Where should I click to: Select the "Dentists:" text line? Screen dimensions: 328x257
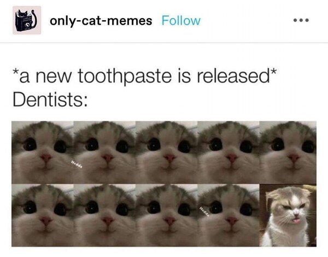50,100
